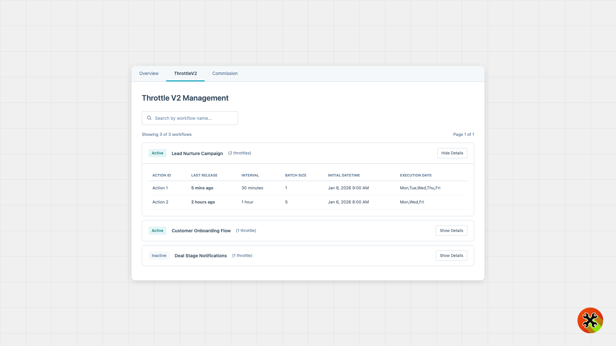
Task: Show details of Deal Stage Notifications
Action: pos(451,255)
